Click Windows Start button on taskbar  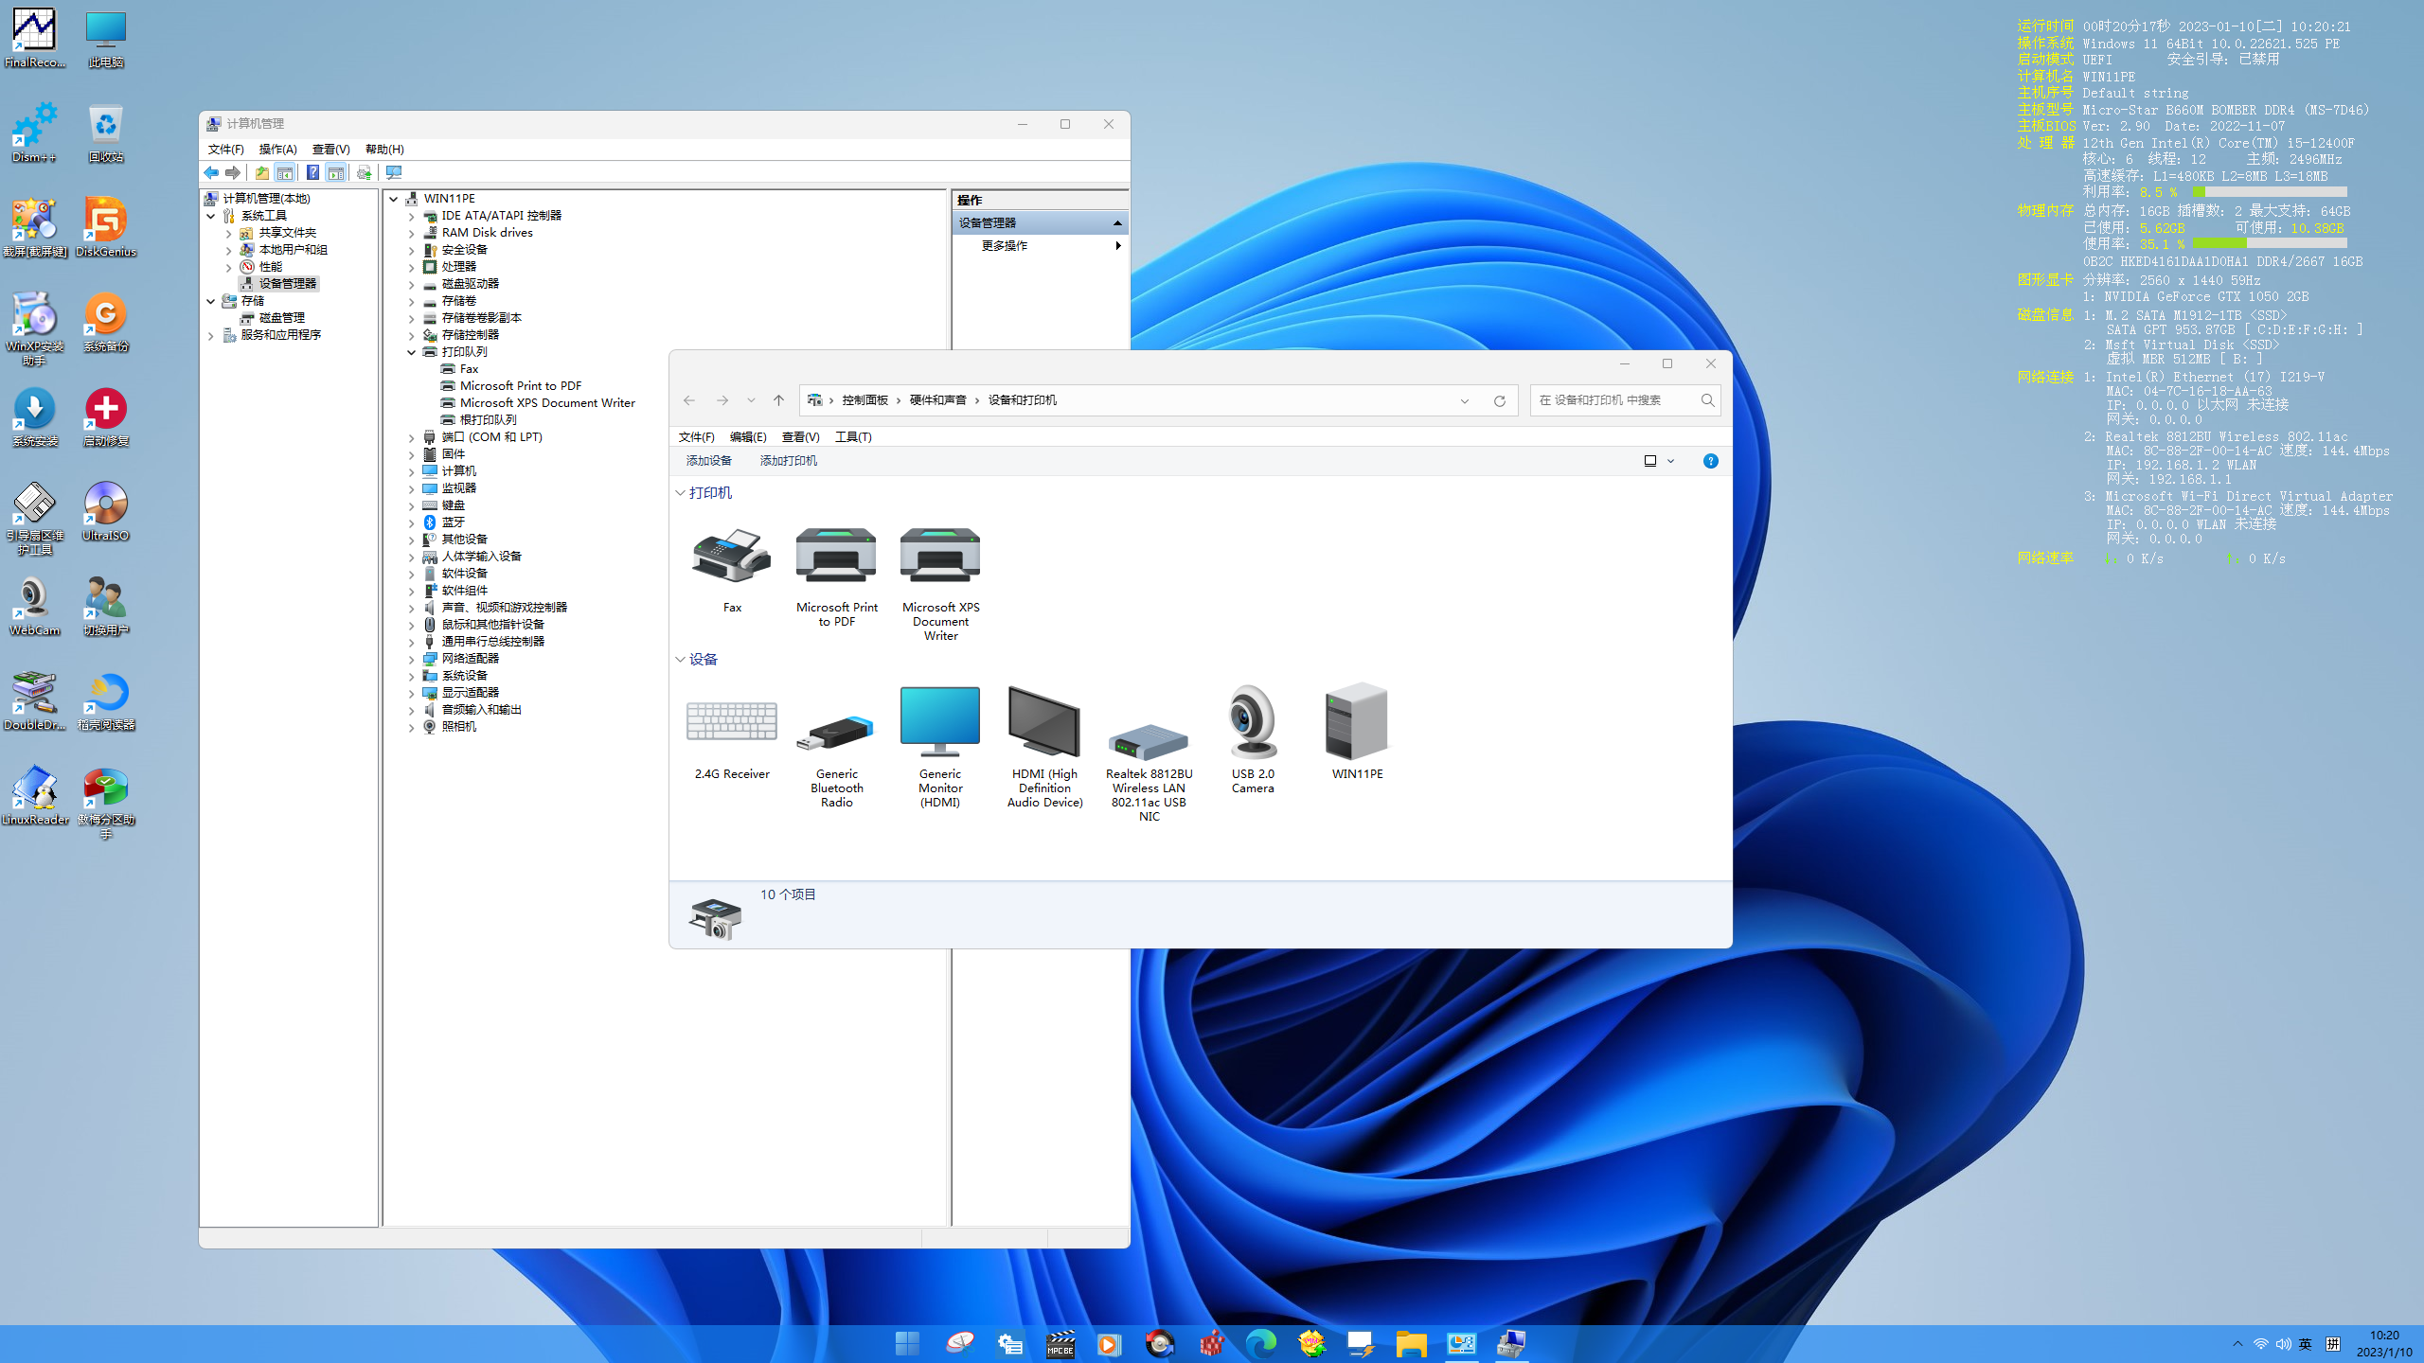pos(907,1343)
